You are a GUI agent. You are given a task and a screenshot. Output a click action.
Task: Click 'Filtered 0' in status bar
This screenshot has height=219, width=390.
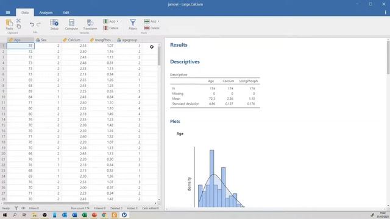pyautogui.click(x=100, y=208)
